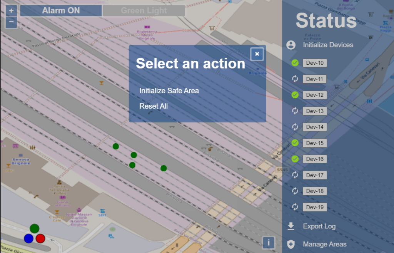Screen dimensions: 394x253
Task: Click the blue circle at bottom left
Action: pos(28,238)
